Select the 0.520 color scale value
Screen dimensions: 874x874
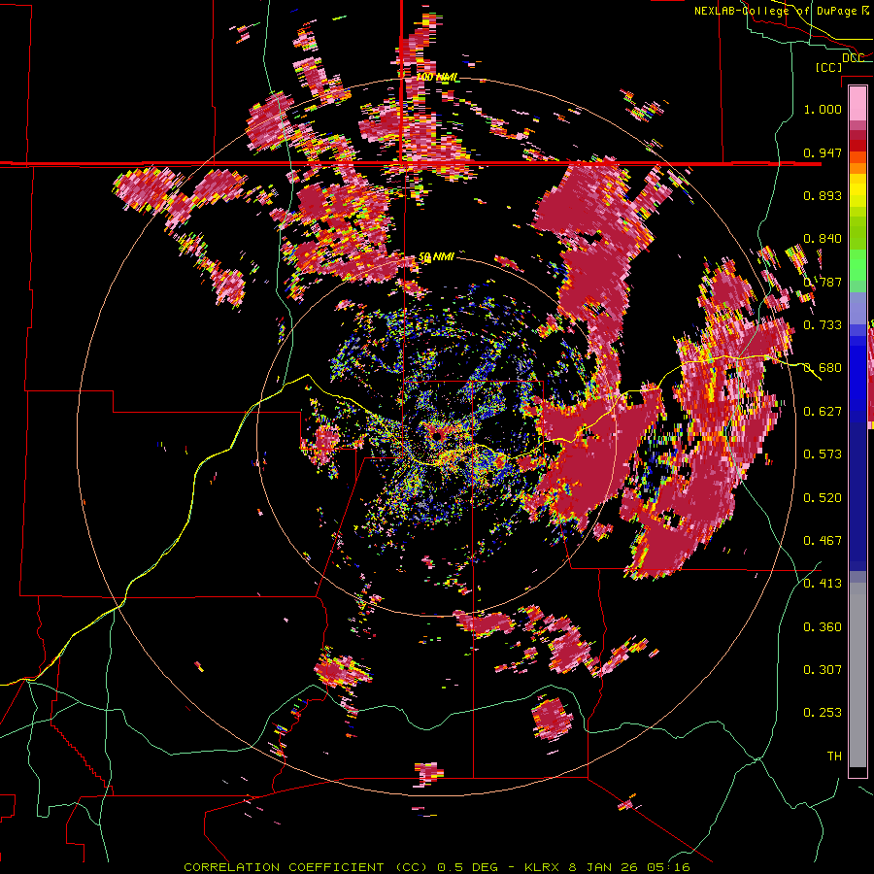click(x=823, y=497)
